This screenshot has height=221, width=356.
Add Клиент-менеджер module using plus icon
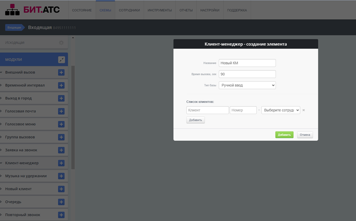pyautogui.click(x=61, y=163)
